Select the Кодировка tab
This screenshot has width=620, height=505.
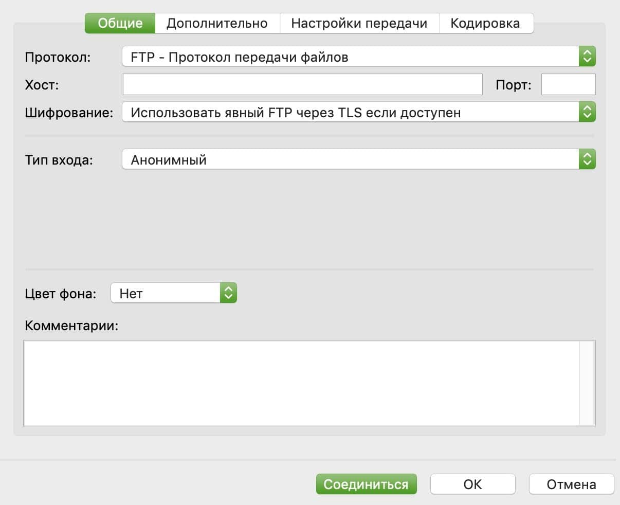pyautogui.click(x=485, y=23)
